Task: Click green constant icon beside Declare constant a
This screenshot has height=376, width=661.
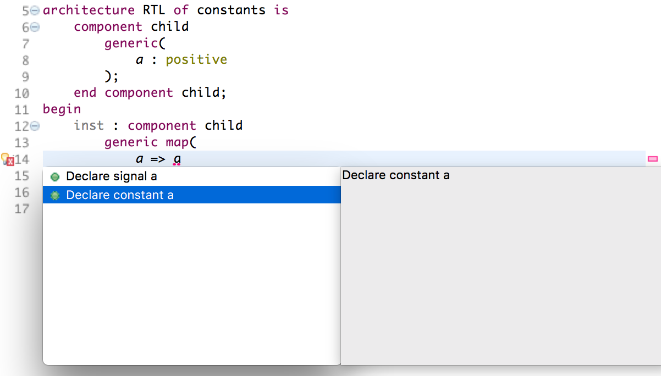Action: point(54,195)
